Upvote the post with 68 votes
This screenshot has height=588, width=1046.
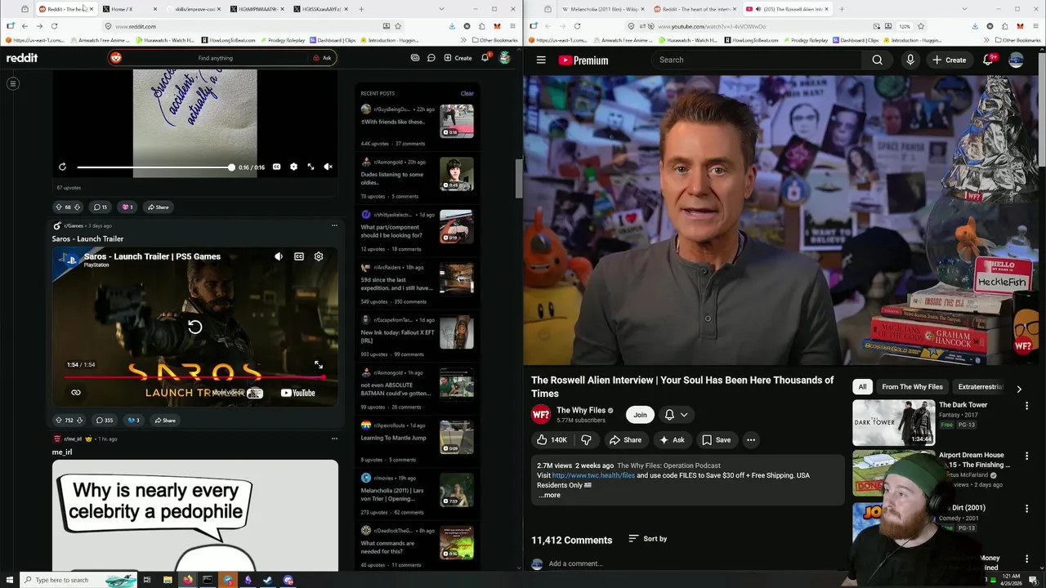coord(58,207)
